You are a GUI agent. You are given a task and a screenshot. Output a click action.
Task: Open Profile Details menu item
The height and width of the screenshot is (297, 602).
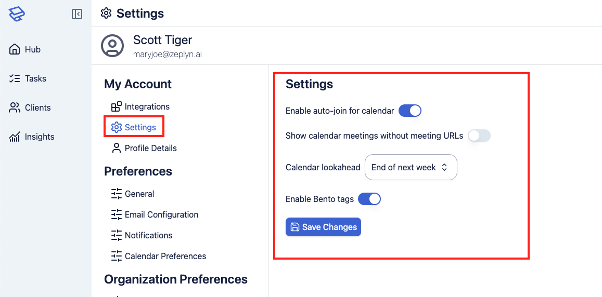click(150, 148)
